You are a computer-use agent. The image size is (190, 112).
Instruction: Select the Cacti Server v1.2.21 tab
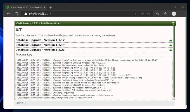[26, 8]
